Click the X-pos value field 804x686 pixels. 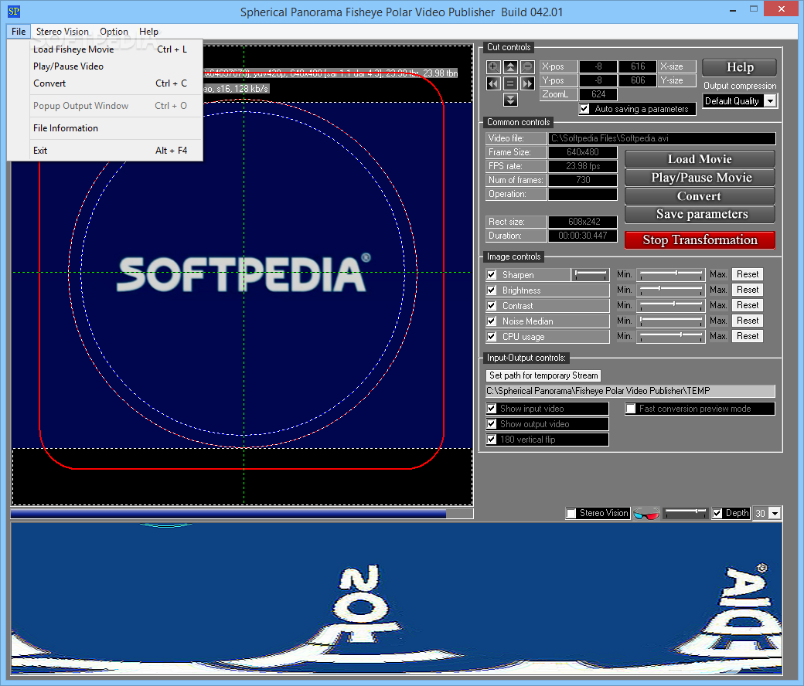click(598, 66)
